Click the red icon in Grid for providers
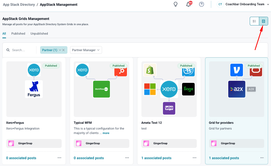 tap(256, 72)
